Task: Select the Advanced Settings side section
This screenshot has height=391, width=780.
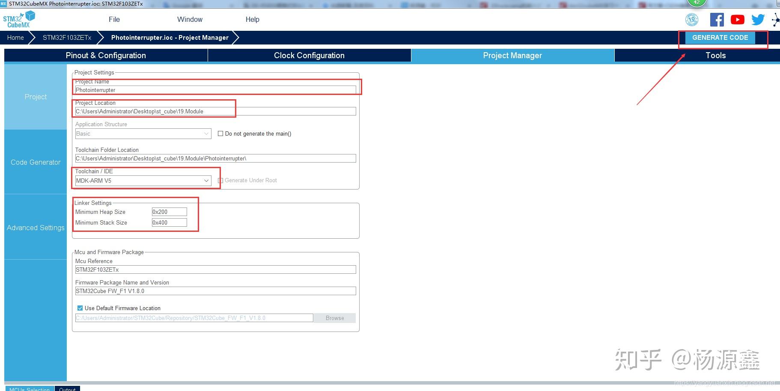Action: pos(36,228)
